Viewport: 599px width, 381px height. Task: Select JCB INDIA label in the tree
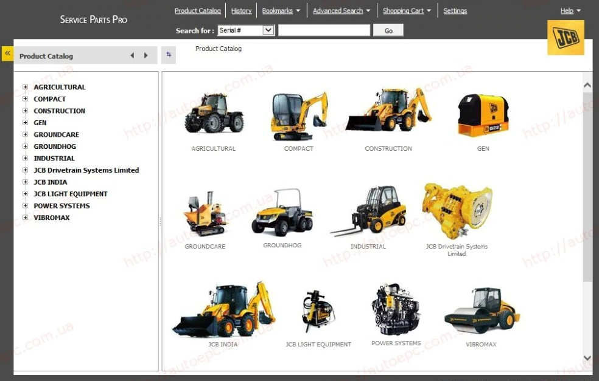(x=51, y=182)
